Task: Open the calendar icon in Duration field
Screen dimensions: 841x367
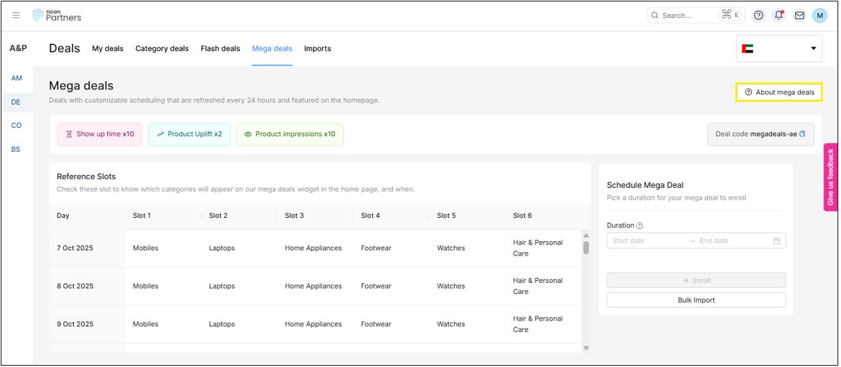Action: pos(776,241)
